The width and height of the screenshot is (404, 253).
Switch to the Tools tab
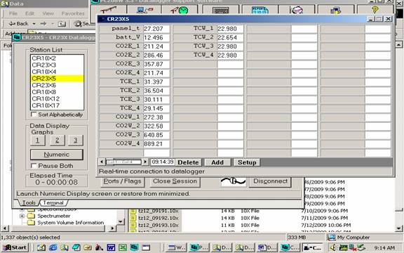coord(29,202)
